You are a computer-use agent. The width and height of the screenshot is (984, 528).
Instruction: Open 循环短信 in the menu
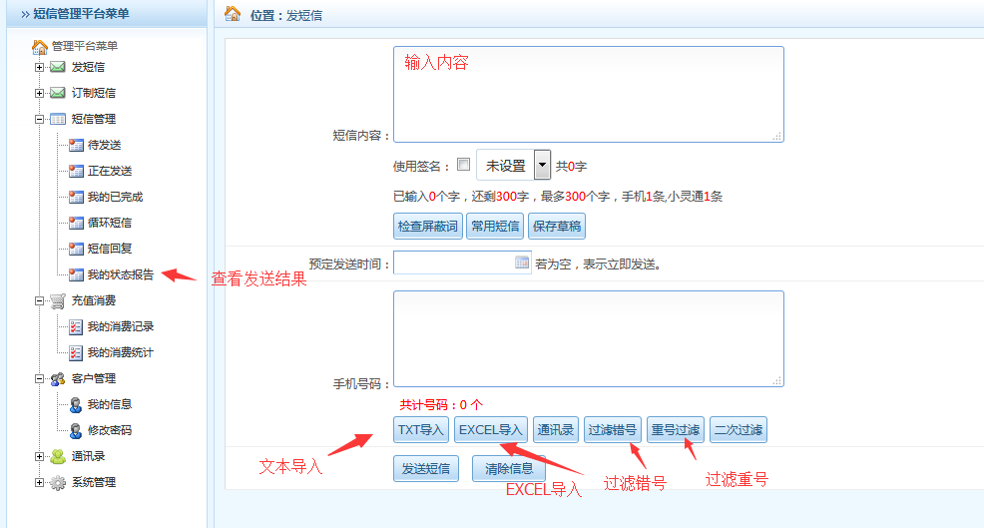[110, 223]
